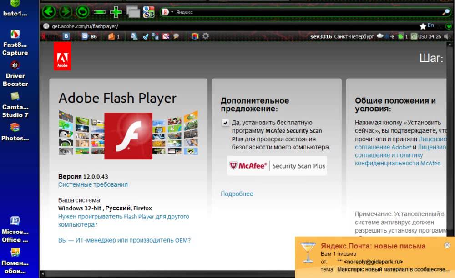Open the Подробнее link

[237, 194]
